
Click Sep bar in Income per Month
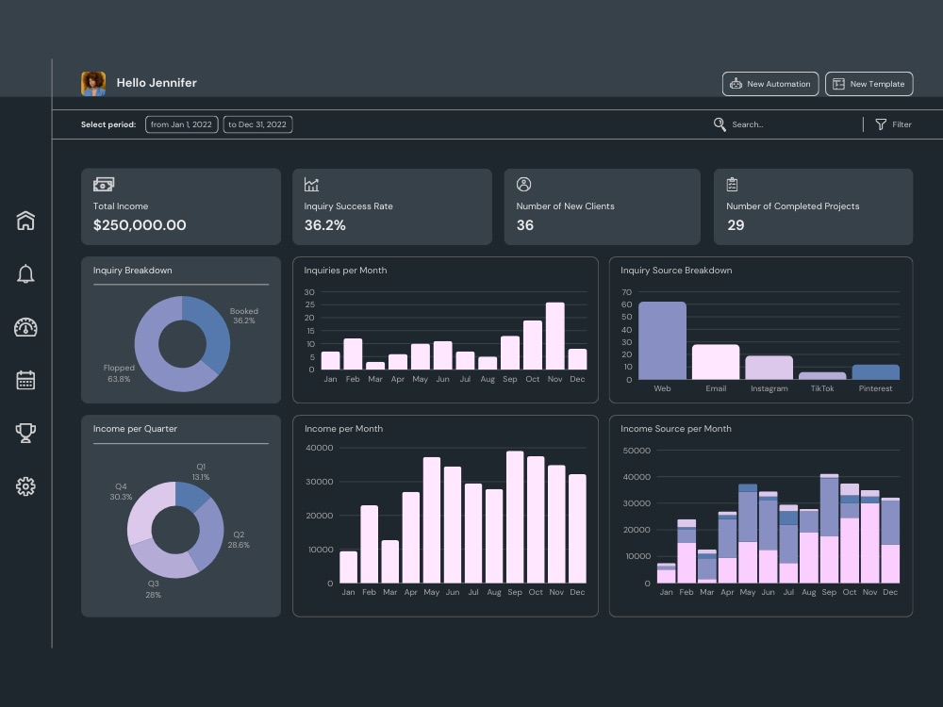(x=515, y=517)
